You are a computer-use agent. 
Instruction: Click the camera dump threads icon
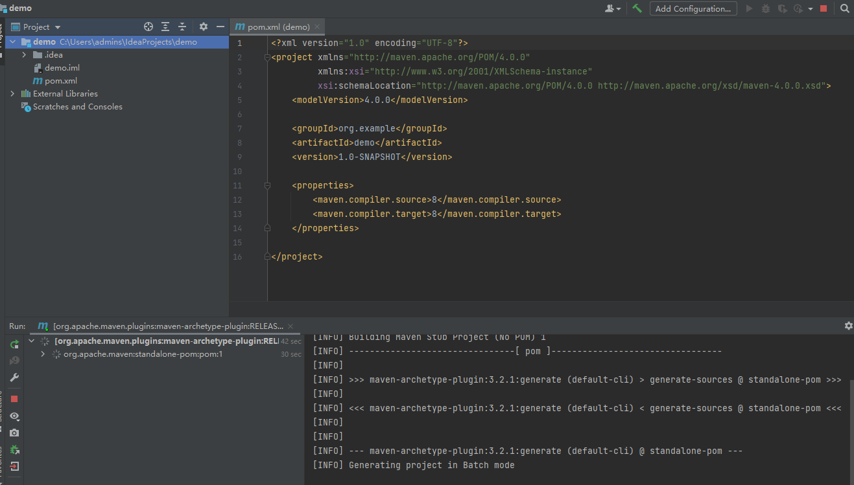(x=14, y=433)
